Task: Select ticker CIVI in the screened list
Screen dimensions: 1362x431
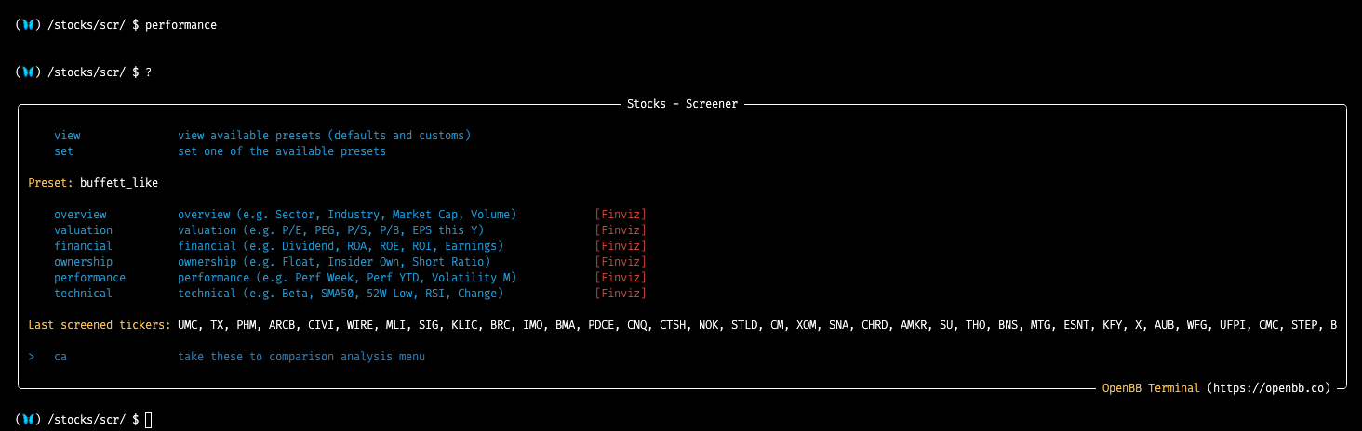Action: point(321,325)
